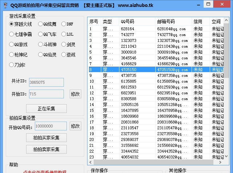
Task: Choose QQ飞车 radio button
Action: [x=47, y=34]
